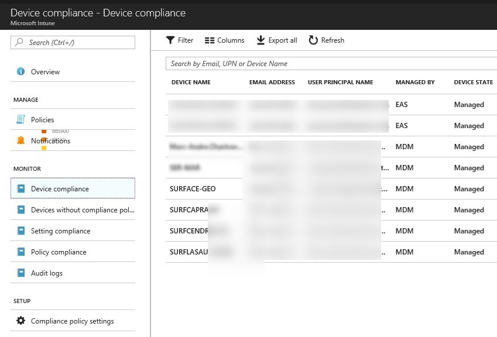Sort by Managed By column header
The height and width of the screenshot is (337, 497).
[x=415, y=82]
